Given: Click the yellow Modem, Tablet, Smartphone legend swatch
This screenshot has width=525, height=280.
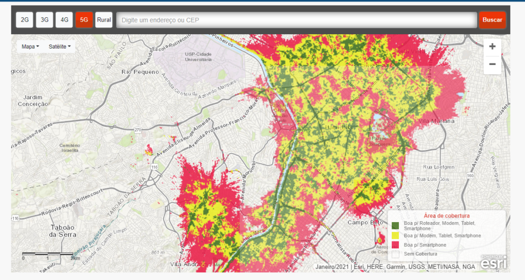Looking at the screenshot, I should tap(395, 235).
